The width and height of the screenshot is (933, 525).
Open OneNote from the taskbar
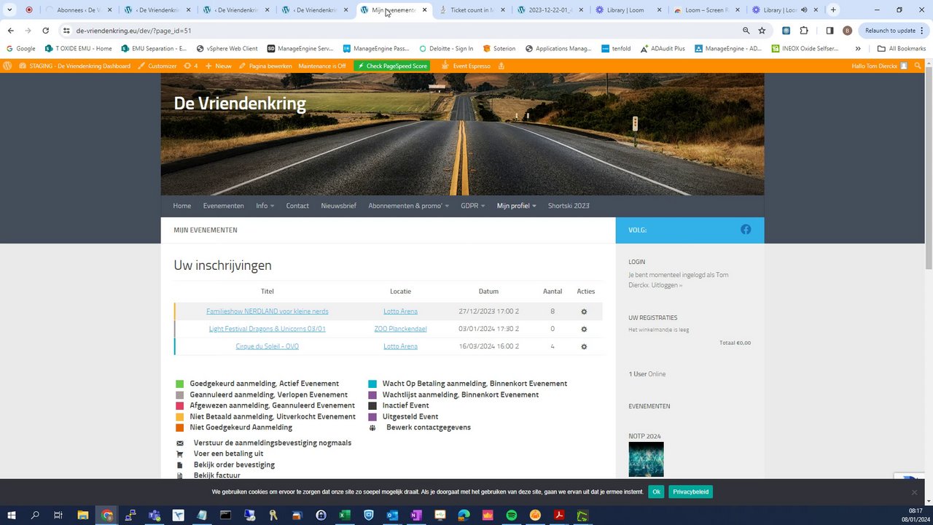[x=416, y=516]
